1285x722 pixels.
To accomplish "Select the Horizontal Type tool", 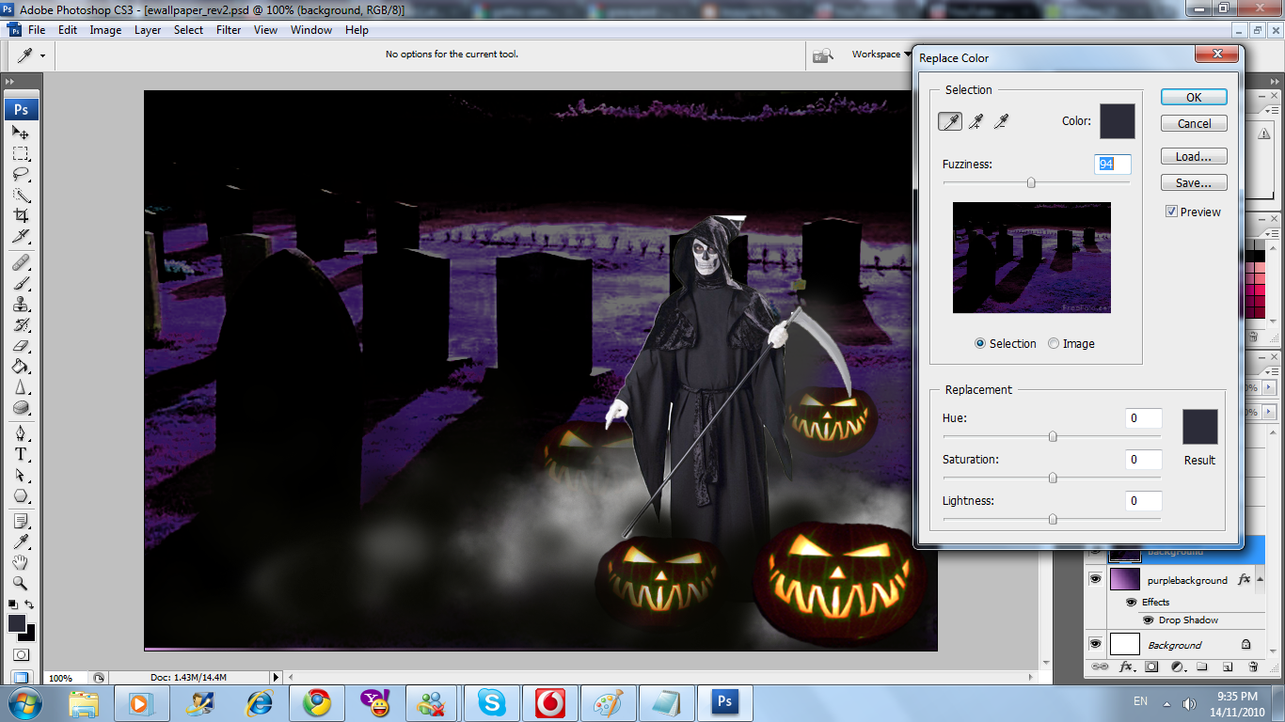I will point(21,454).
